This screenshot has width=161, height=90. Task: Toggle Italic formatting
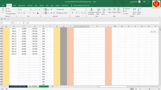[x=22, y=13]
